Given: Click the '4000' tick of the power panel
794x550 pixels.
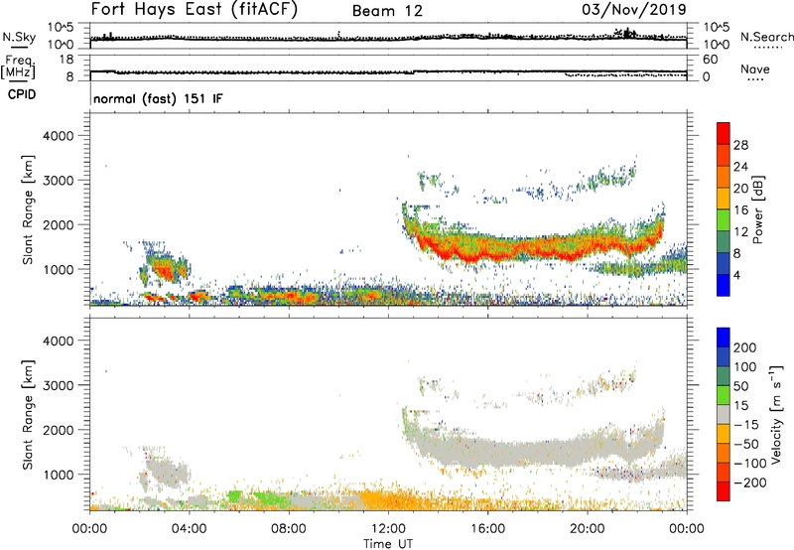Looking at the screenshot, I should click(x=59, y=136).
